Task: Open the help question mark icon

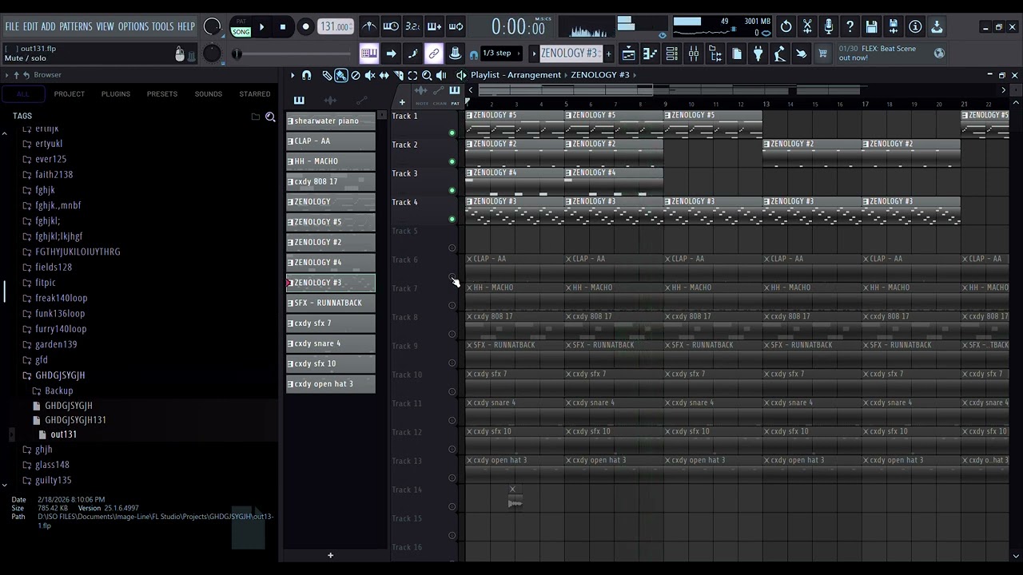Action: point(850,26)
